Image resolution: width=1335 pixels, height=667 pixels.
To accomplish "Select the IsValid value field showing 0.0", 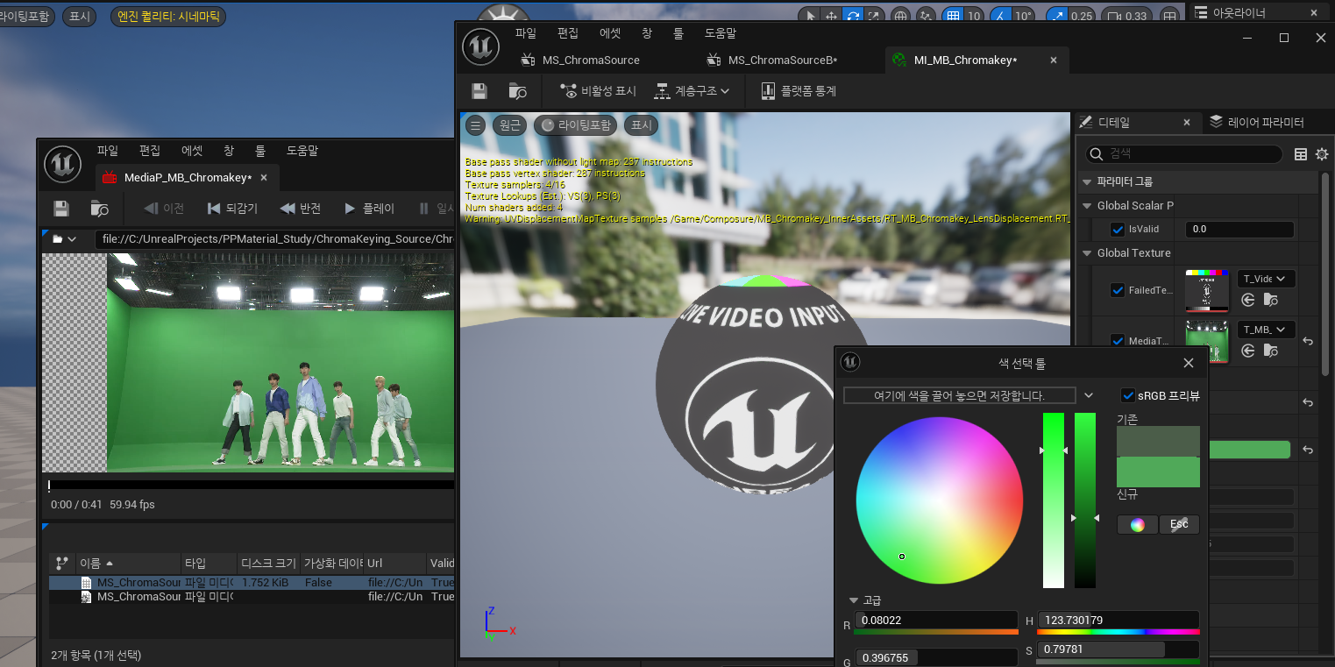I will [1239, 230].
